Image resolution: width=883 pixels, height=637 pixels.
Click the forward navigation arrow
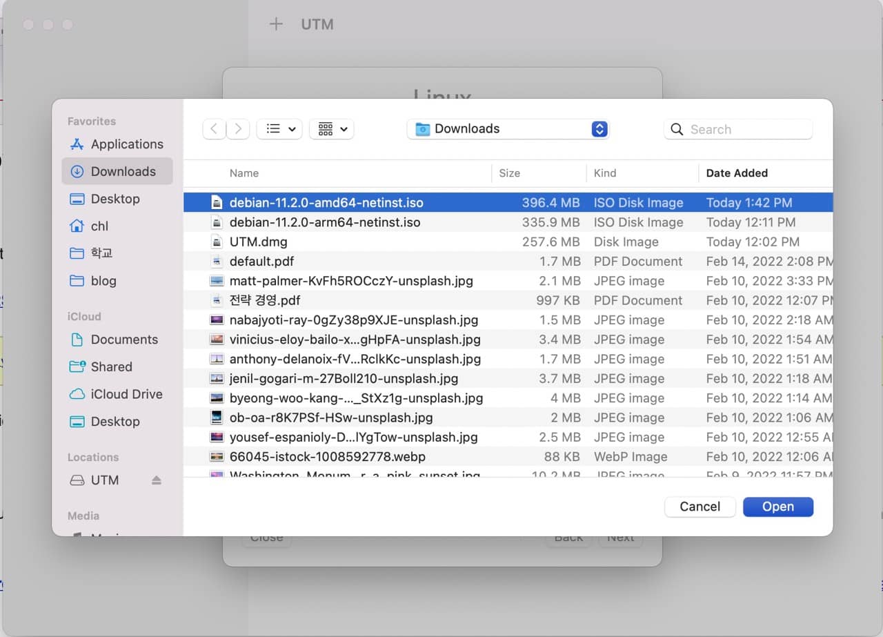tap(238, 129)
